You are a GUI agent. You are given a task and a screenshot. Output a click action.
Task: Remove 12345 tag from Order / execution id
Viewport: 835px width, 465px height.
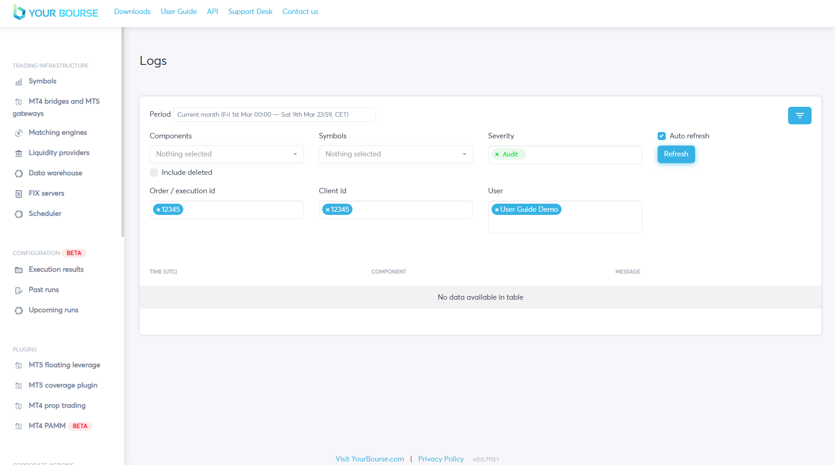[158, 210]
